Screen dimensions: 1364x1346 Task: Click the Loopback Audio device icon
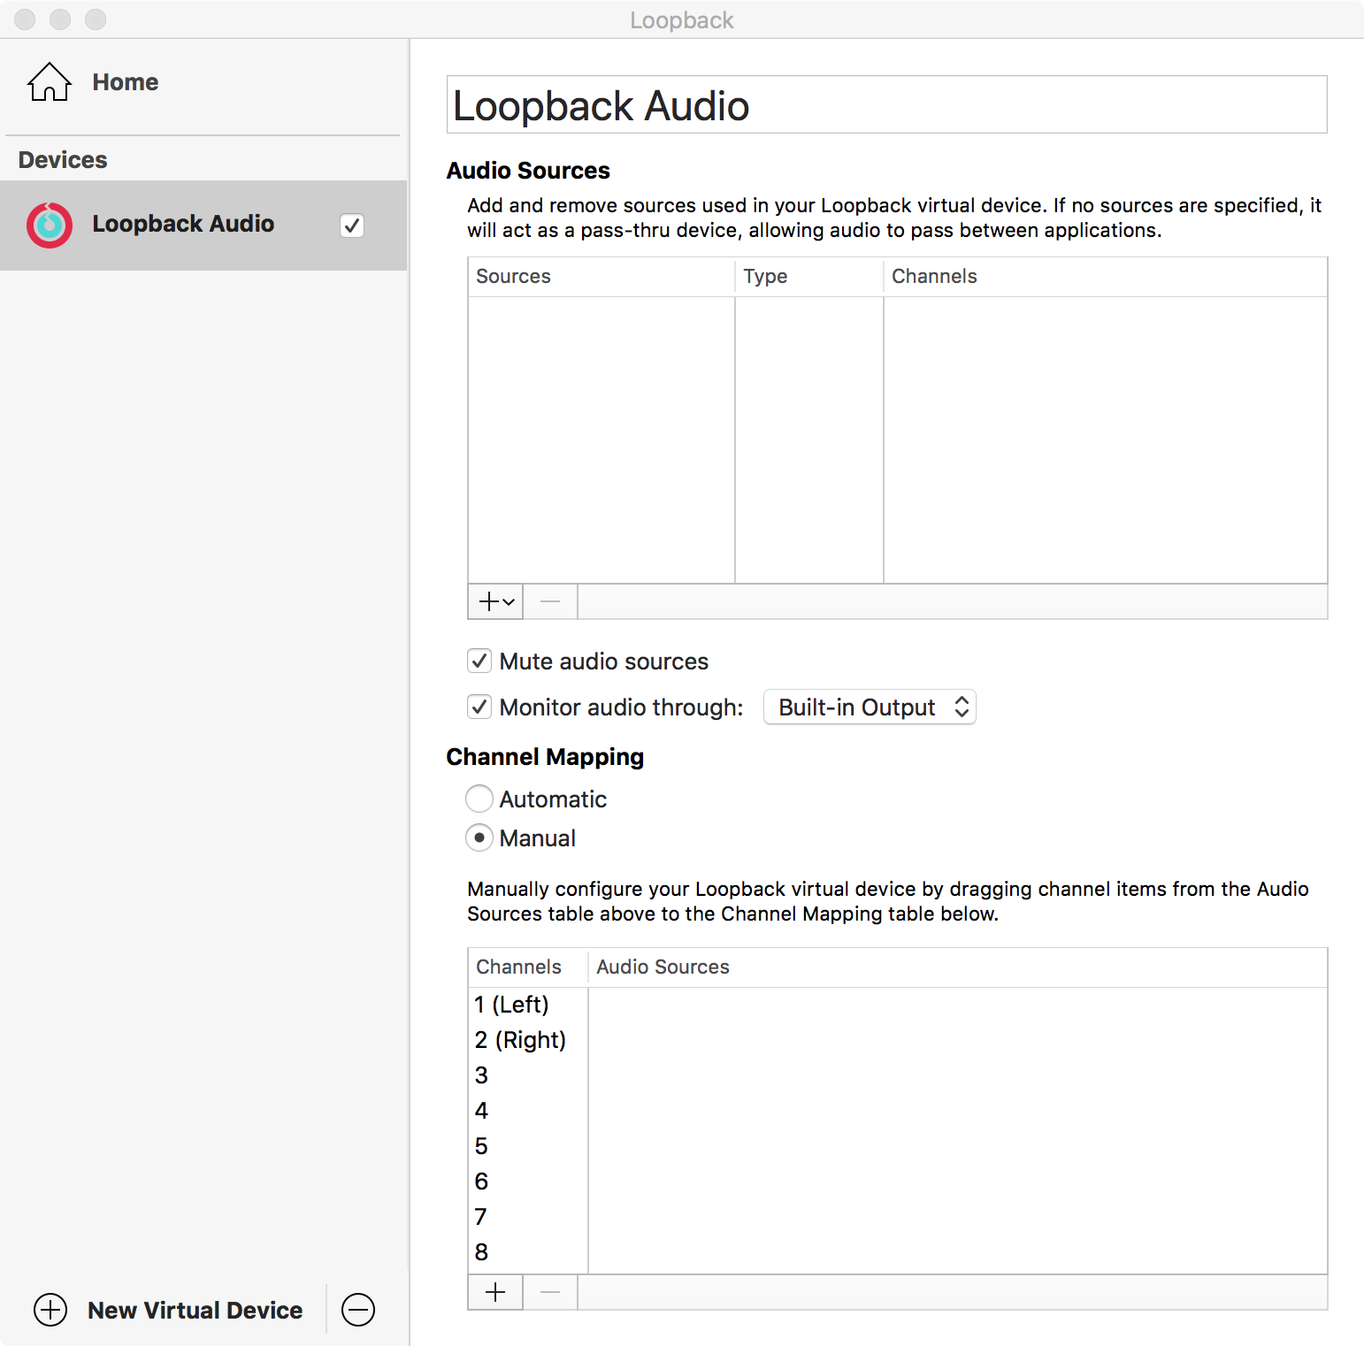click(50, 226)
